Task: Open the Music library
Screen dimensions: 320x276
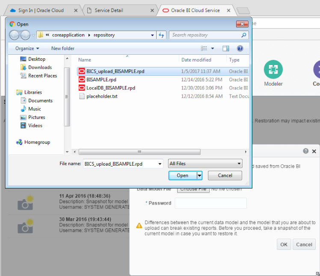Action: tap(31, 109)
